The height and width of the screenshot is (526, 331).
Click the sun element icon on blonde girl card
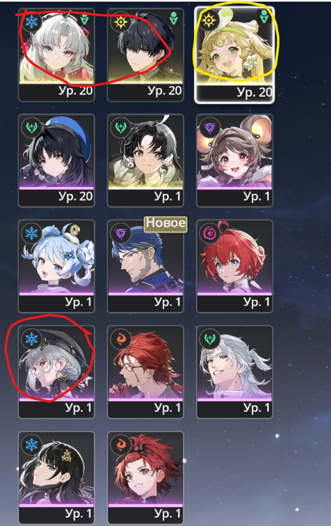click(x=210, y=20)
